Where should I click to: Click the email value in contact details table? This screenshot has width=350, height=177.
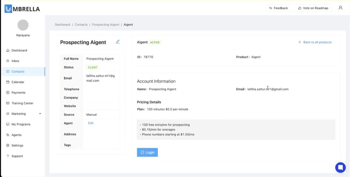point(101,78)
